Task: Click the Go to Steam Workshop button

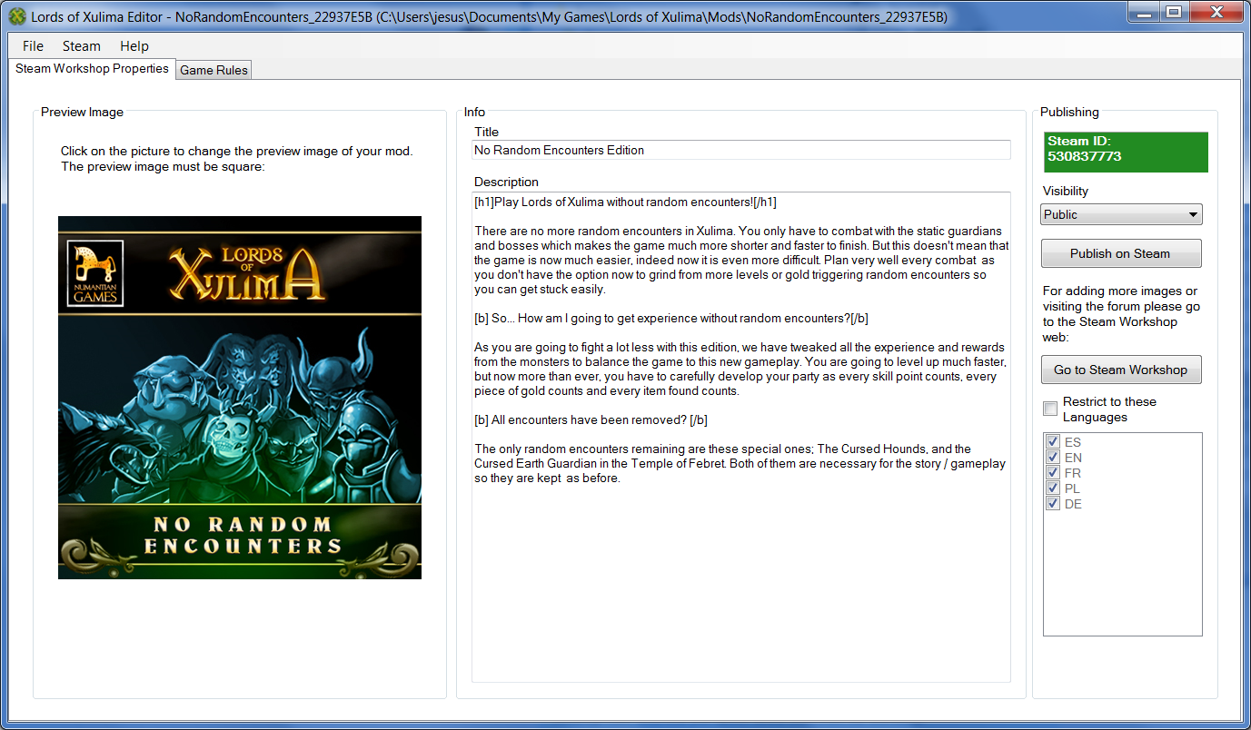Action: click(1121, 370)
